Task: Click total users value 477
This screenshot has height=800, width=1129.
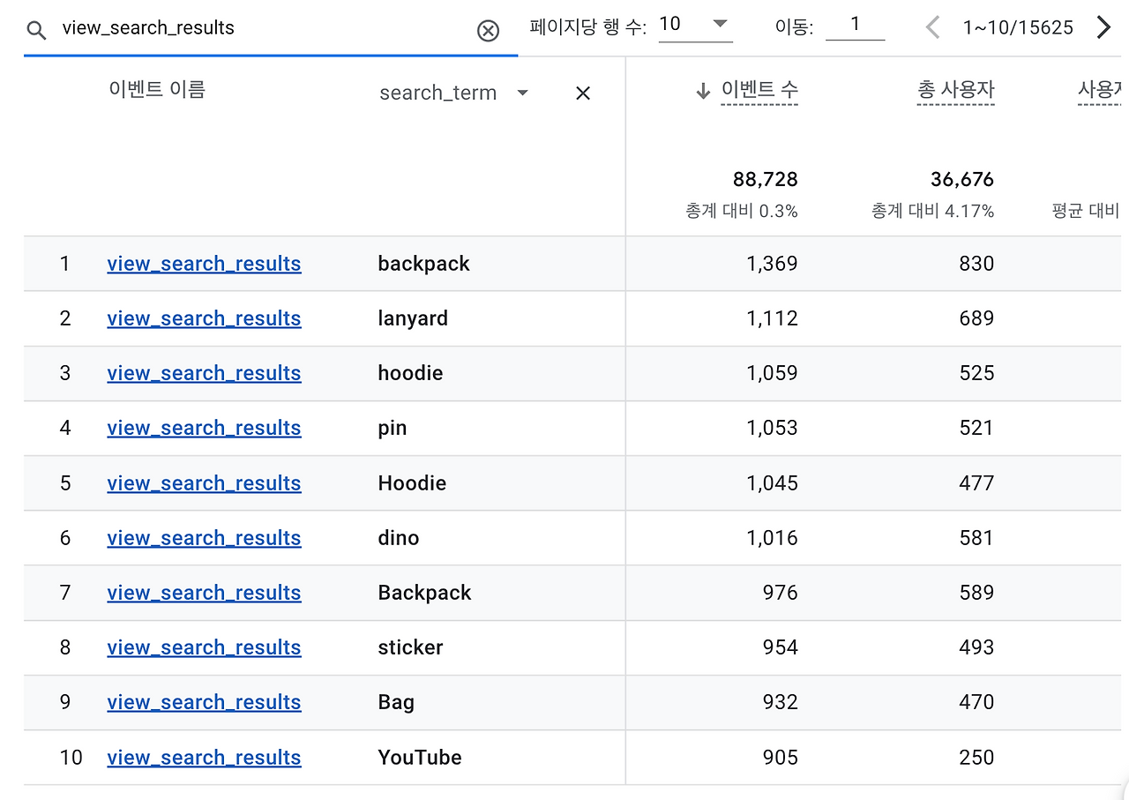Action: coord(976,483)
